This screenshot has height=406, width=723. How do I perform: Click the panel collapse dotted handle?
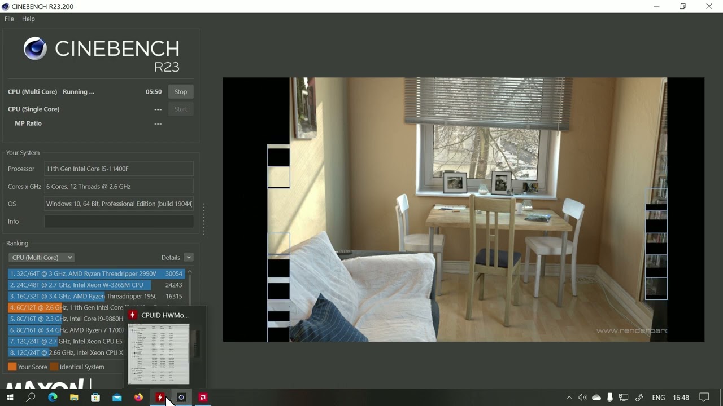(204, 219)
